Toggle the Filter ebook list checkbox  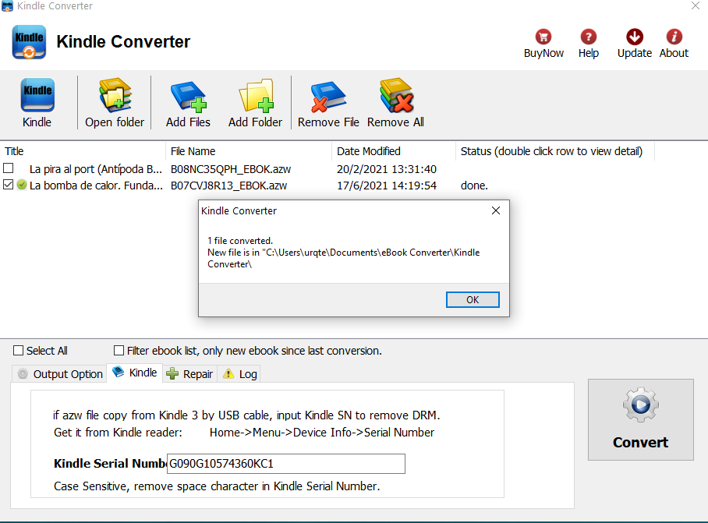point(119,351)
